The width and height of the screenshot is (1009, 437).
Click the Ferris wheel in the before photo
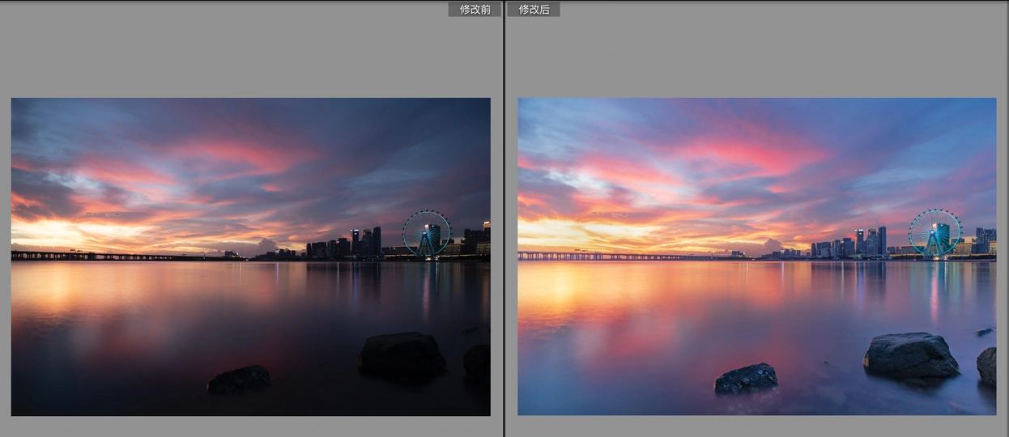click(426, 233)
